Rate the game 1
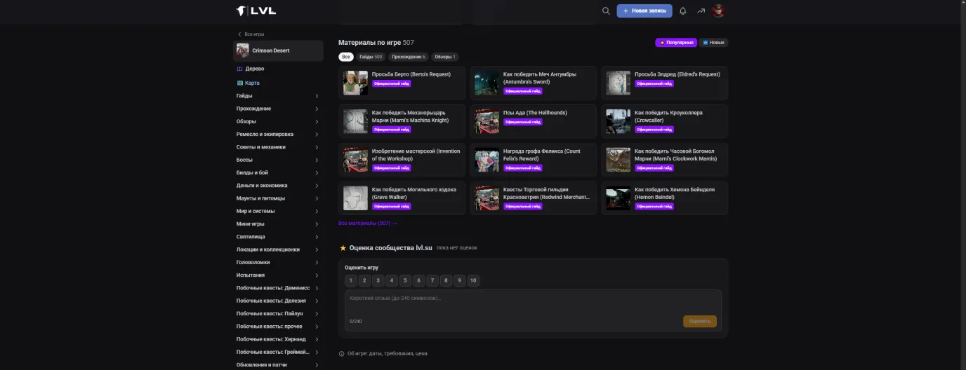 (351, 281)
